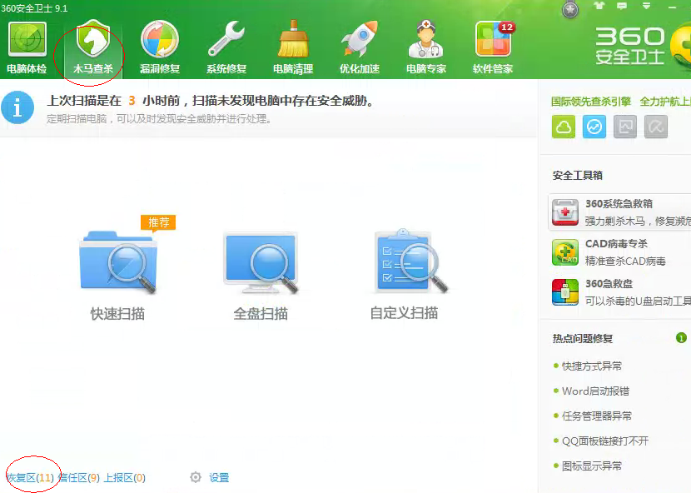
Task: Click the 定期扫描电脑 hint text
Action: (159, 118)
